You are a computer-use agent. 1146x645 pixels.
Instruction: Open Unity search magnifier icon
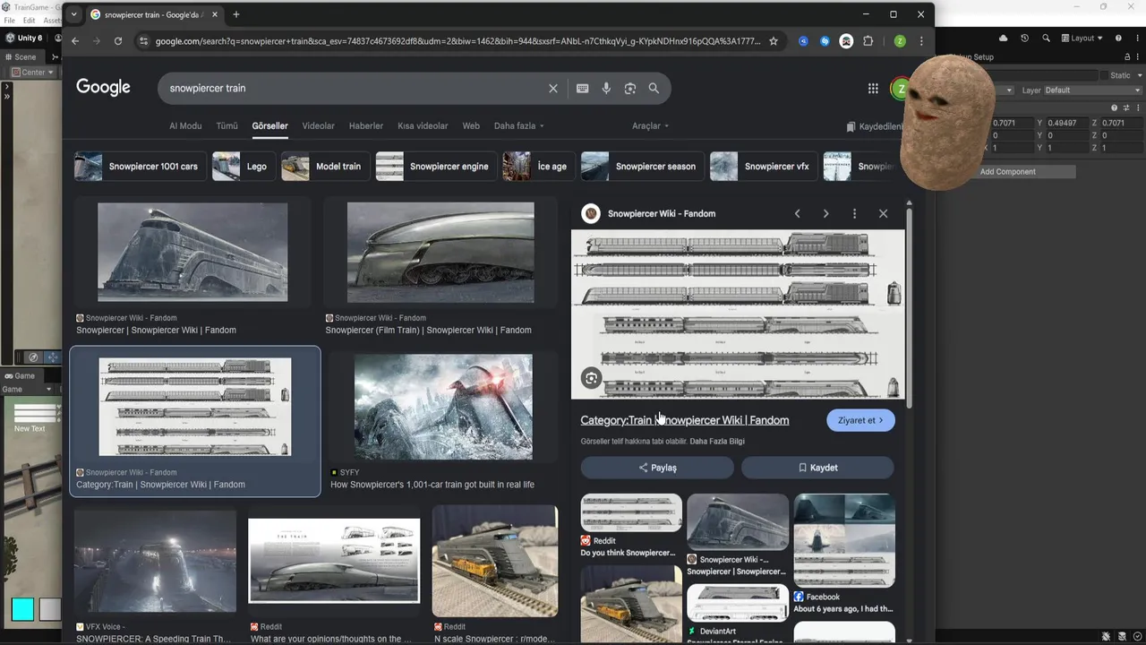1047,38
